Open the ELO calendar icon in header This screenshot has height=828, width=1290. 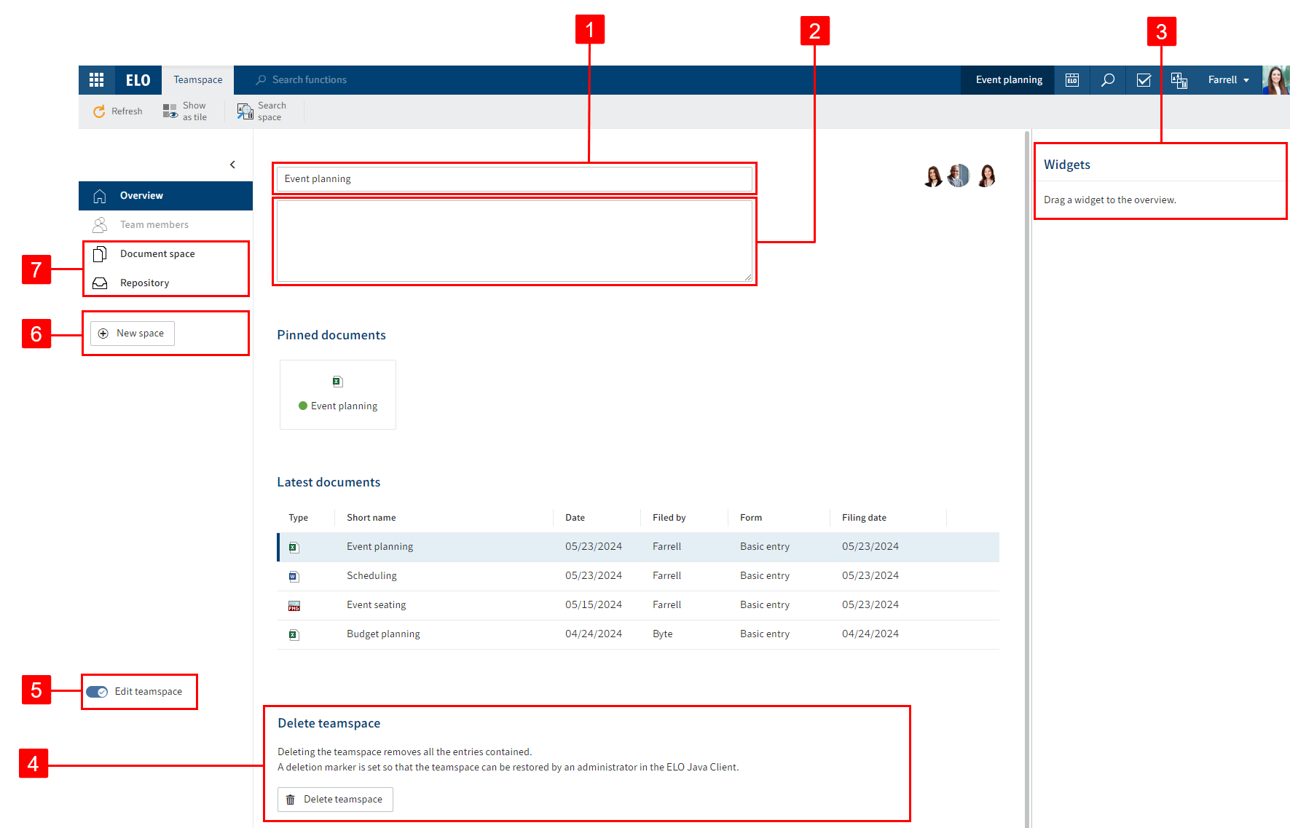click(1072, 80)
